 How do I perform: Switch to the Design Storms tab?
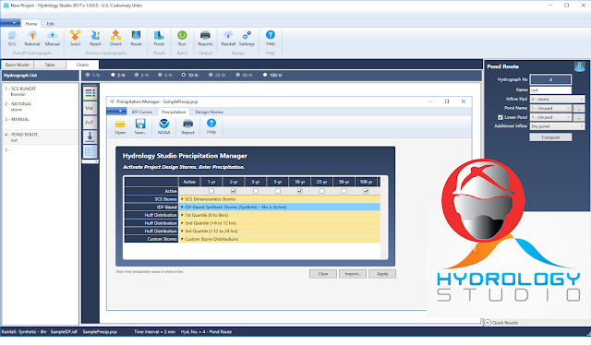[210, 112]
